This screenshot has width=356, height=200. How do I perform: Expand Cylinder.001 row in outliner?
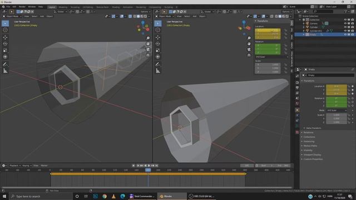tap(304, 31)
